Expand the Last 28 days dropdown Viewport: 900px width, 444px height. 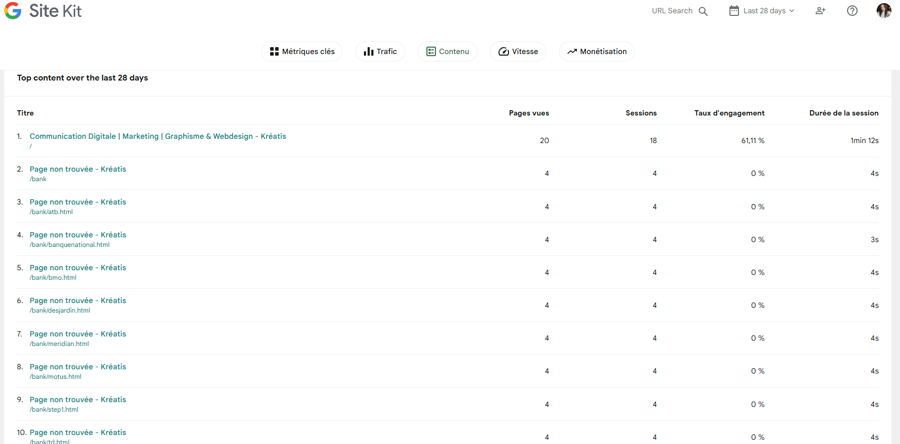pyautogui.click(x=769, y=11)
